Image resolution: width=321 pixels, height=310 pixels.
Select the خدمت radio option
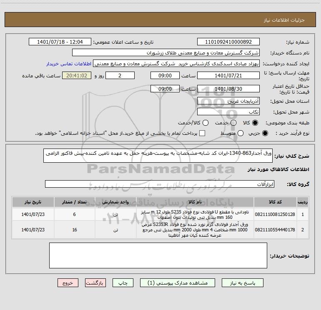coord(233,123)
